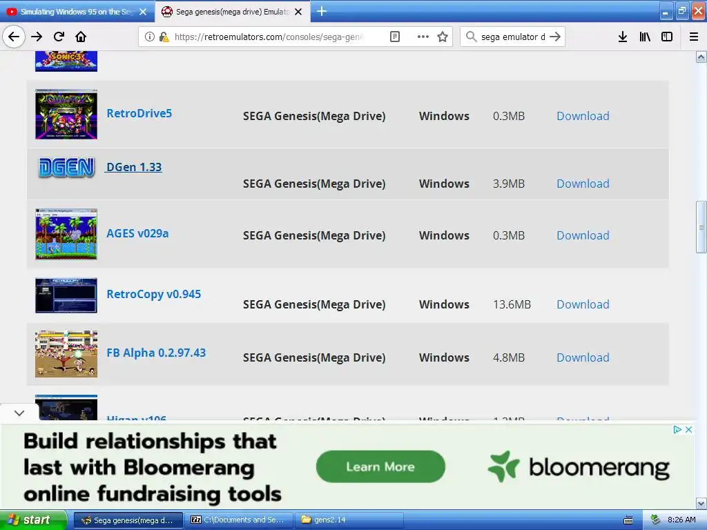Click the network tray icon
The image size is (707, 530).
656,520
